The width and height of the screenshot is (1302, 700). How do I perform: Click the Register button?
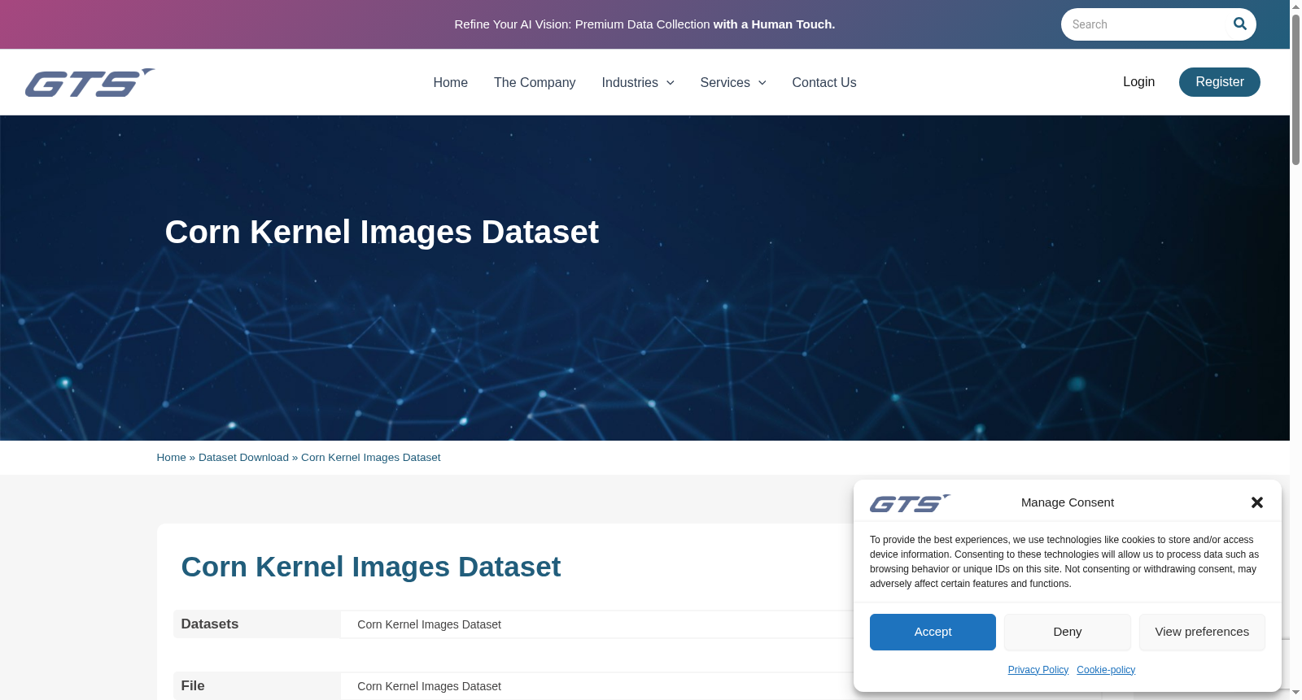click(x=1219, y=82)
